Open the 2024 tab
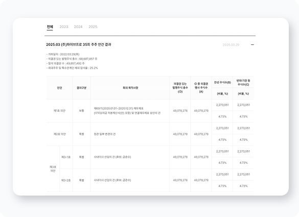This screenshot has width=299, height=217. (x=78, y=27)
